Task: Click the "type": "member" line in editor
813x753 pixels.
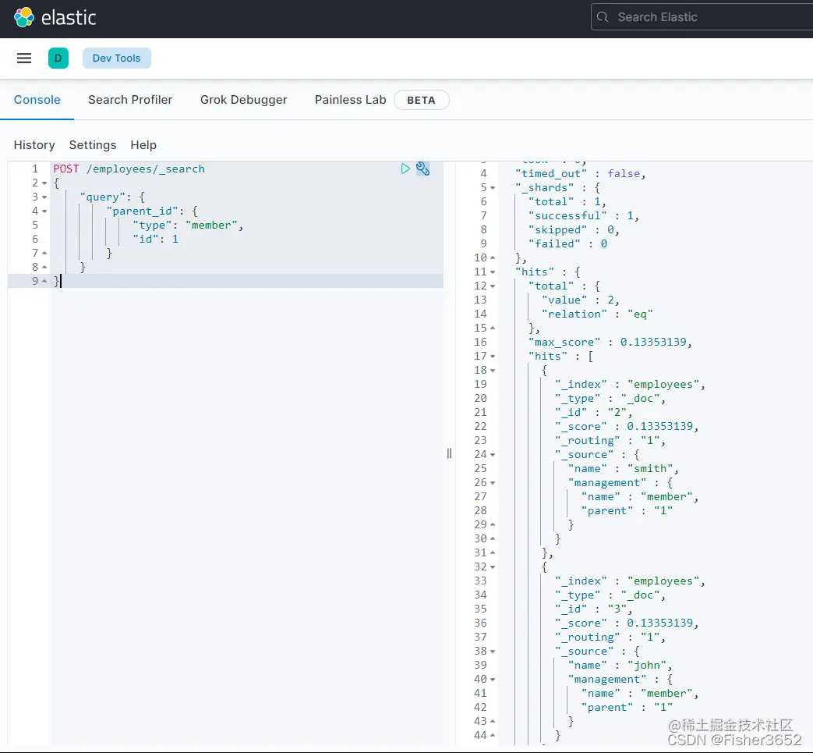Action: pos(188,226)
